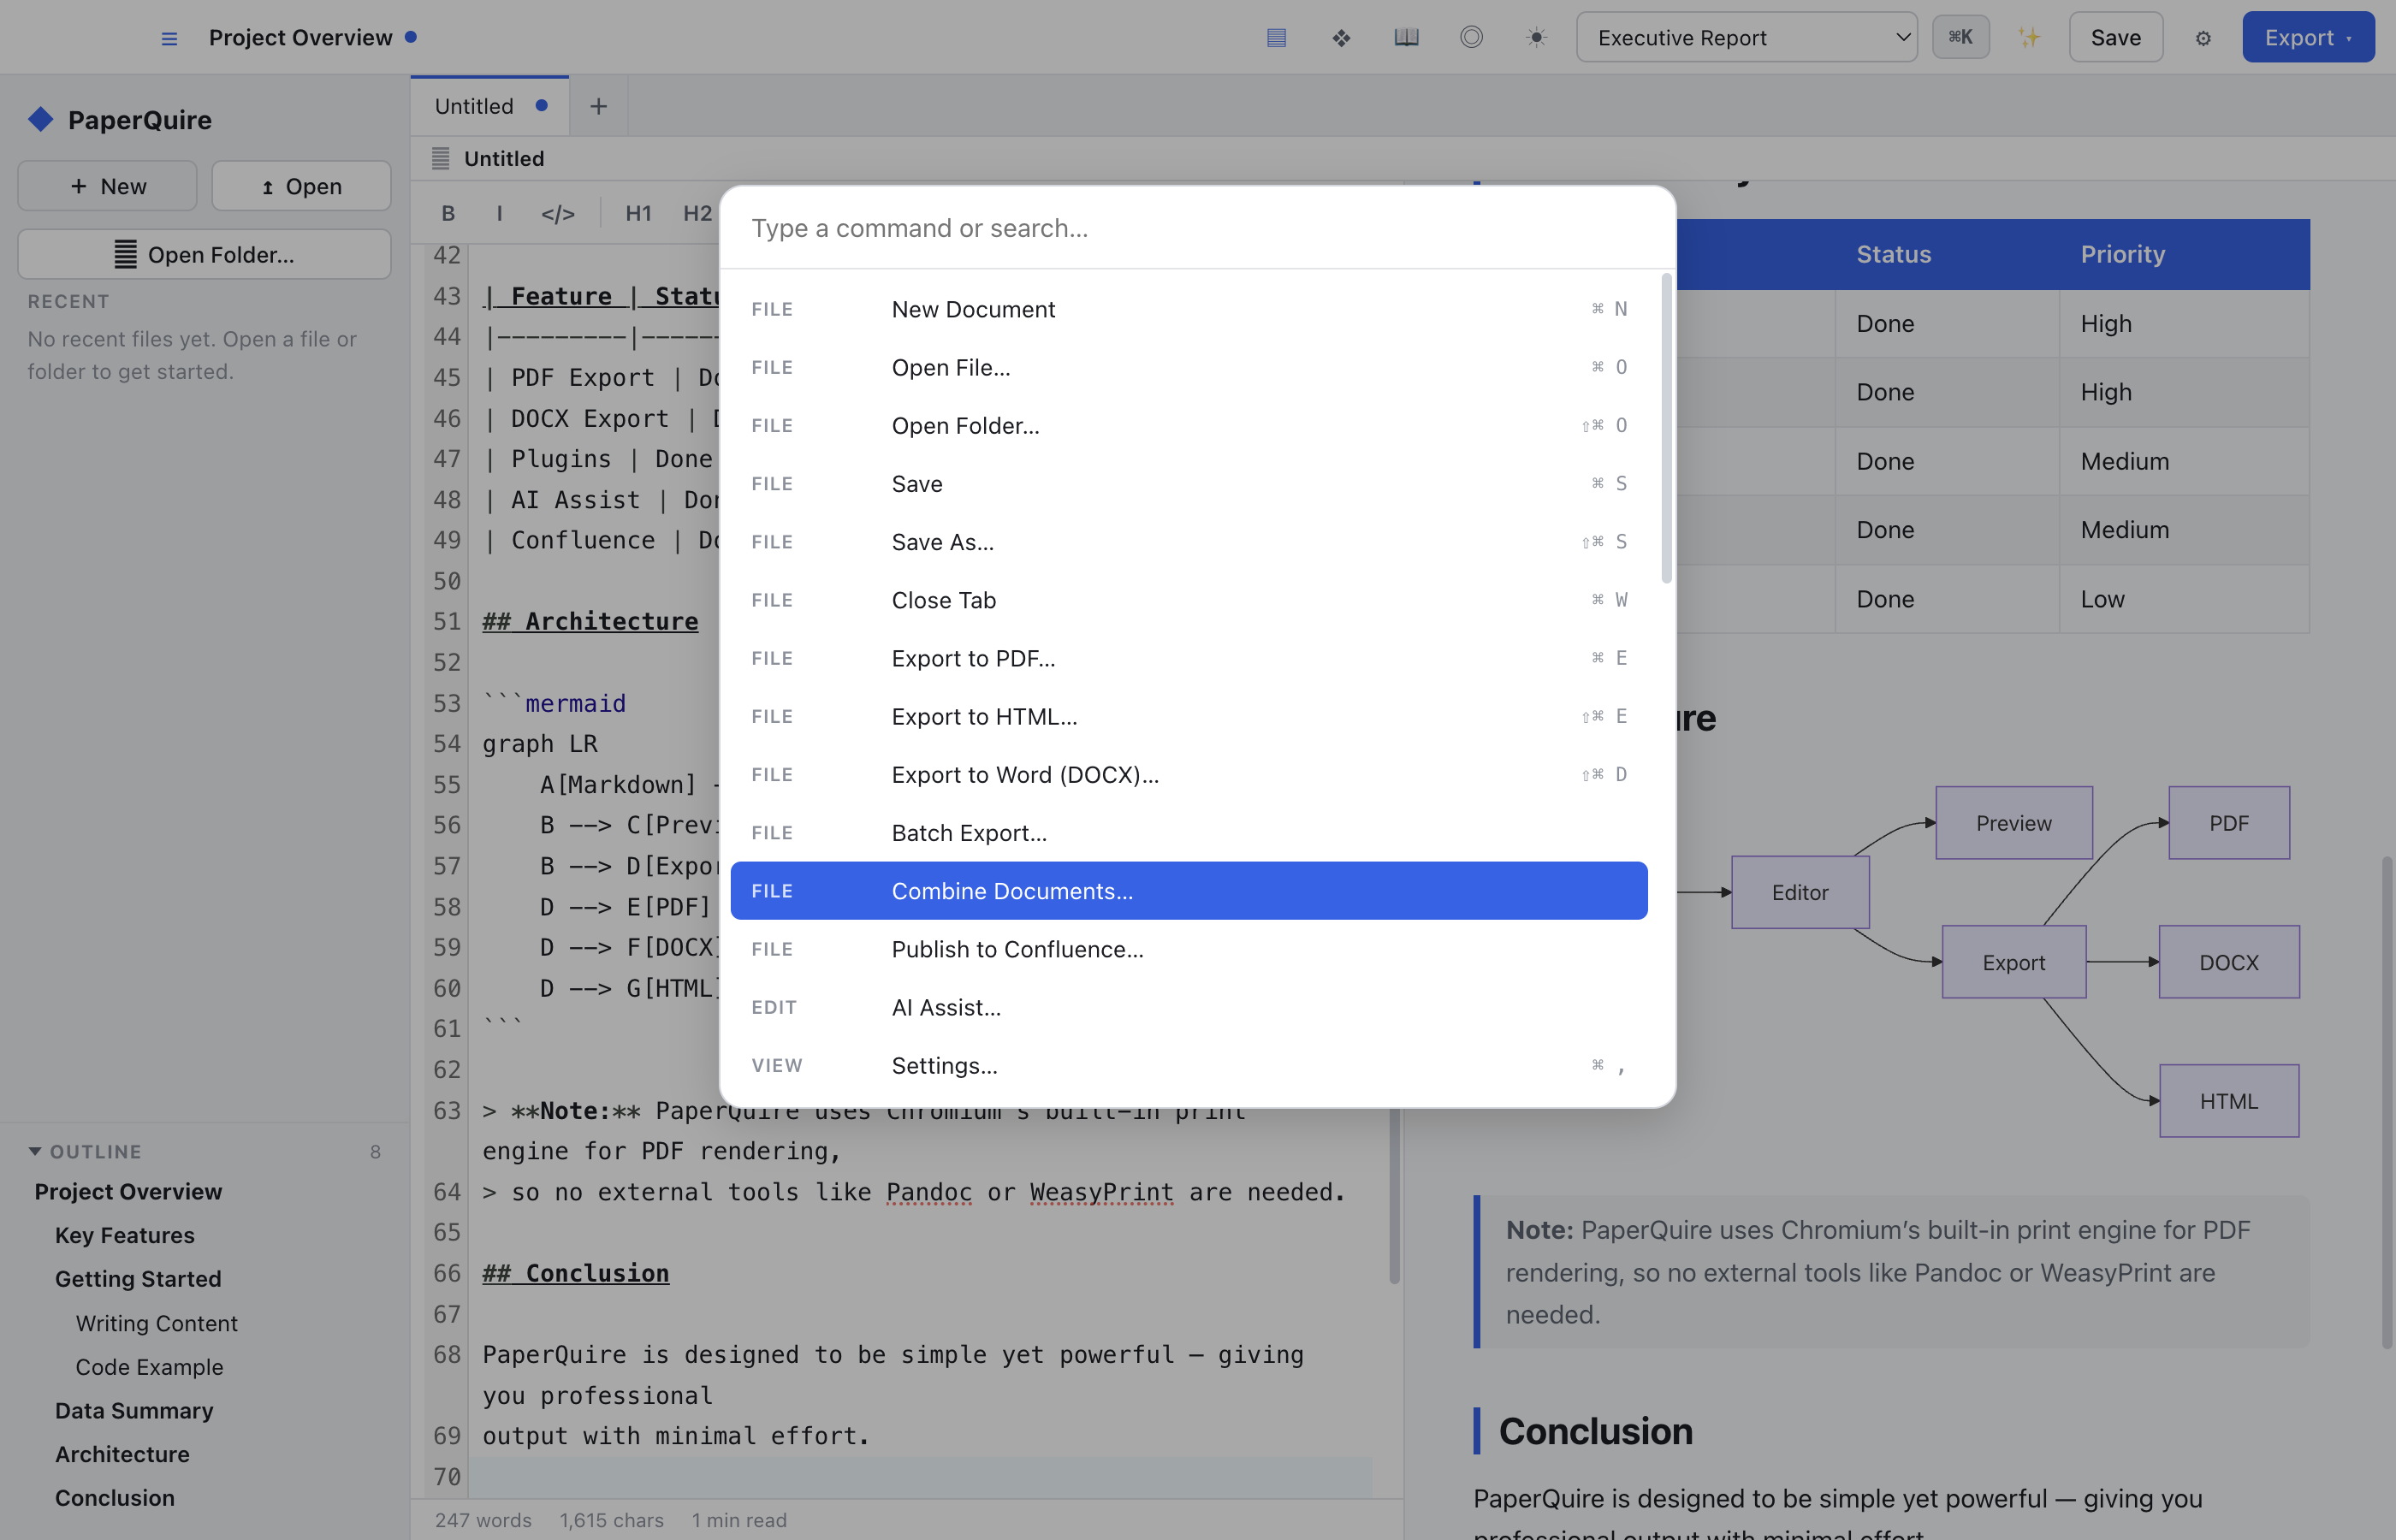
Task: Toggle the sidebar hamburger menu icon
Action: point(169,38)
